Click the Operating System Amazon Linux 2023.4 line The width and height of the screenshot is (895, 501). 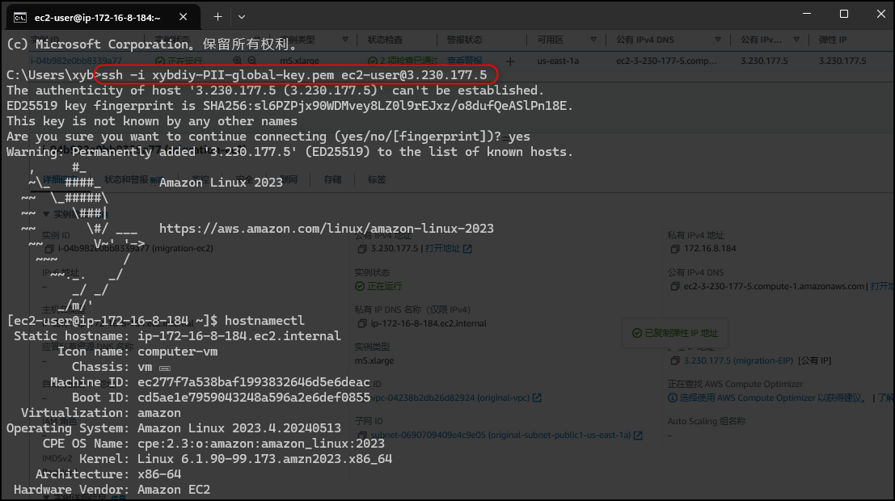click(x=174, y=428)
